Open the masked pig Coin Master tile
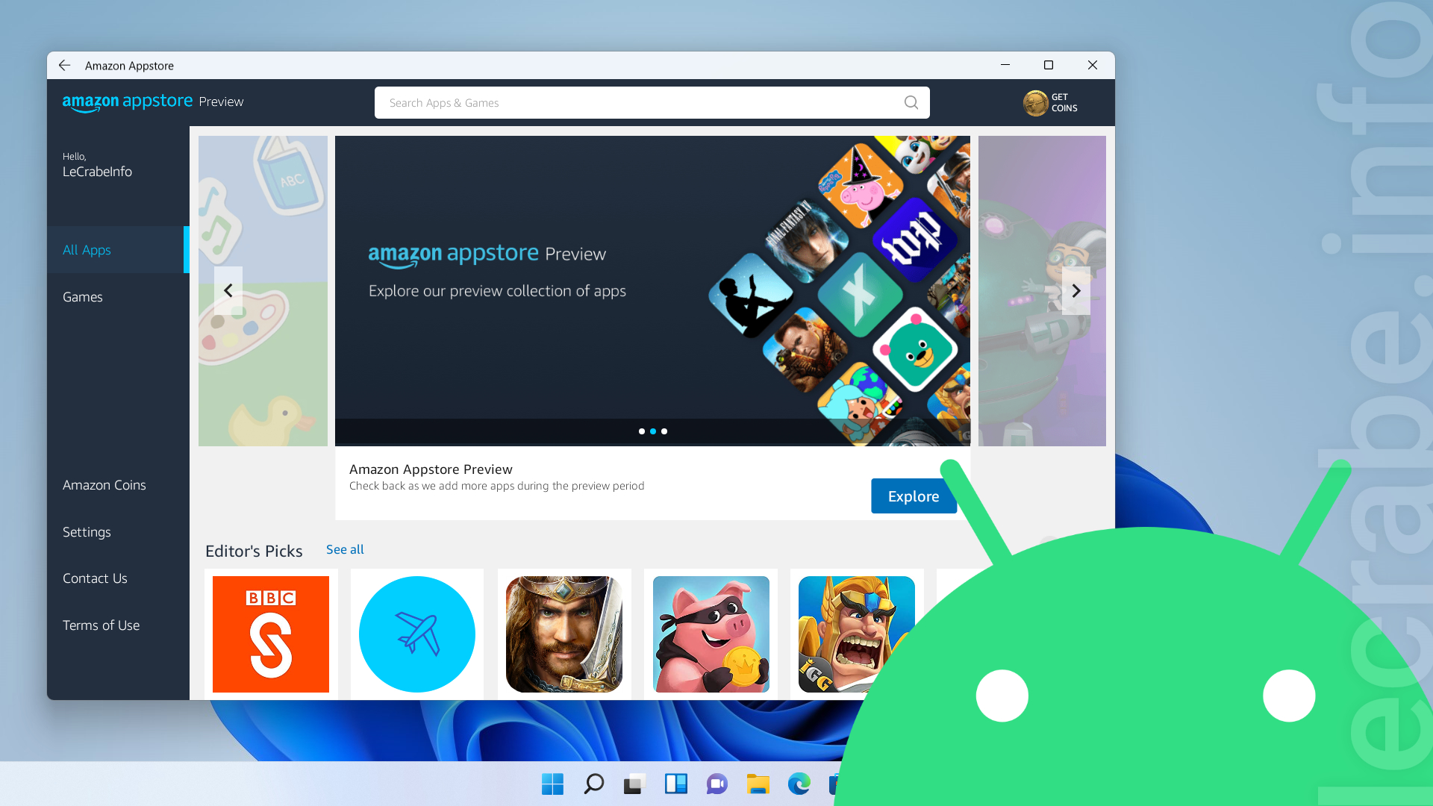The height and width of the screenshot is (806, 1433). (711, 634)
